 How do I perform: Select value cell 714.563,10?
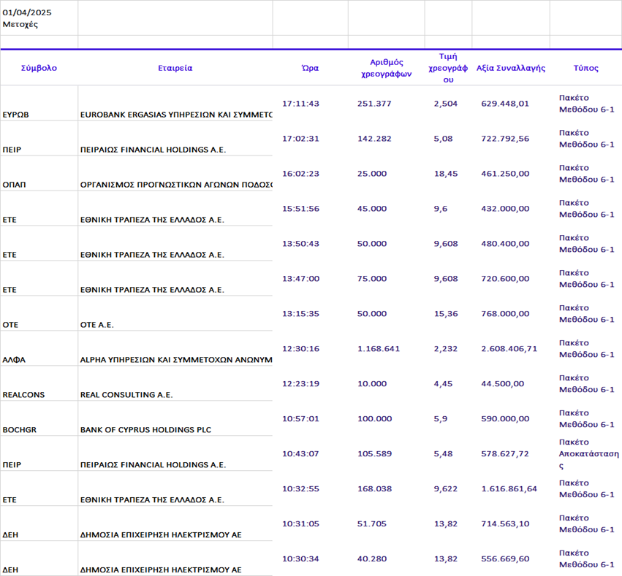[504, 523]
